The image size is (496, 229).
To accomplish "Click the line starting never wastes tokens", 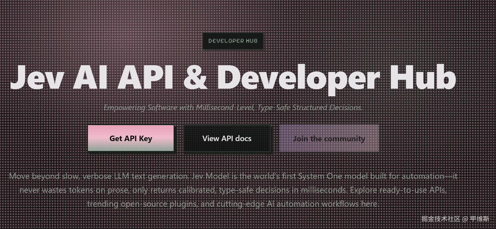I will point(233,190).
